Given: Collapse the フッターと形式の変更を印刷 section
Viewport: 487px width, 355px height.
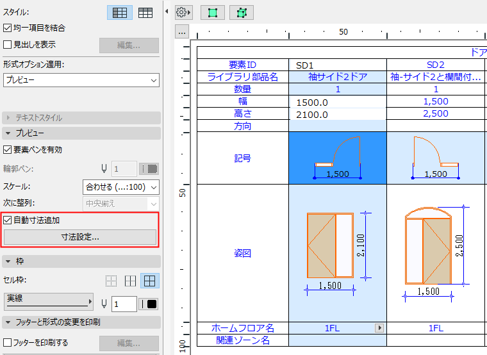Looking at the screenshot, I should tap(81, 322).
